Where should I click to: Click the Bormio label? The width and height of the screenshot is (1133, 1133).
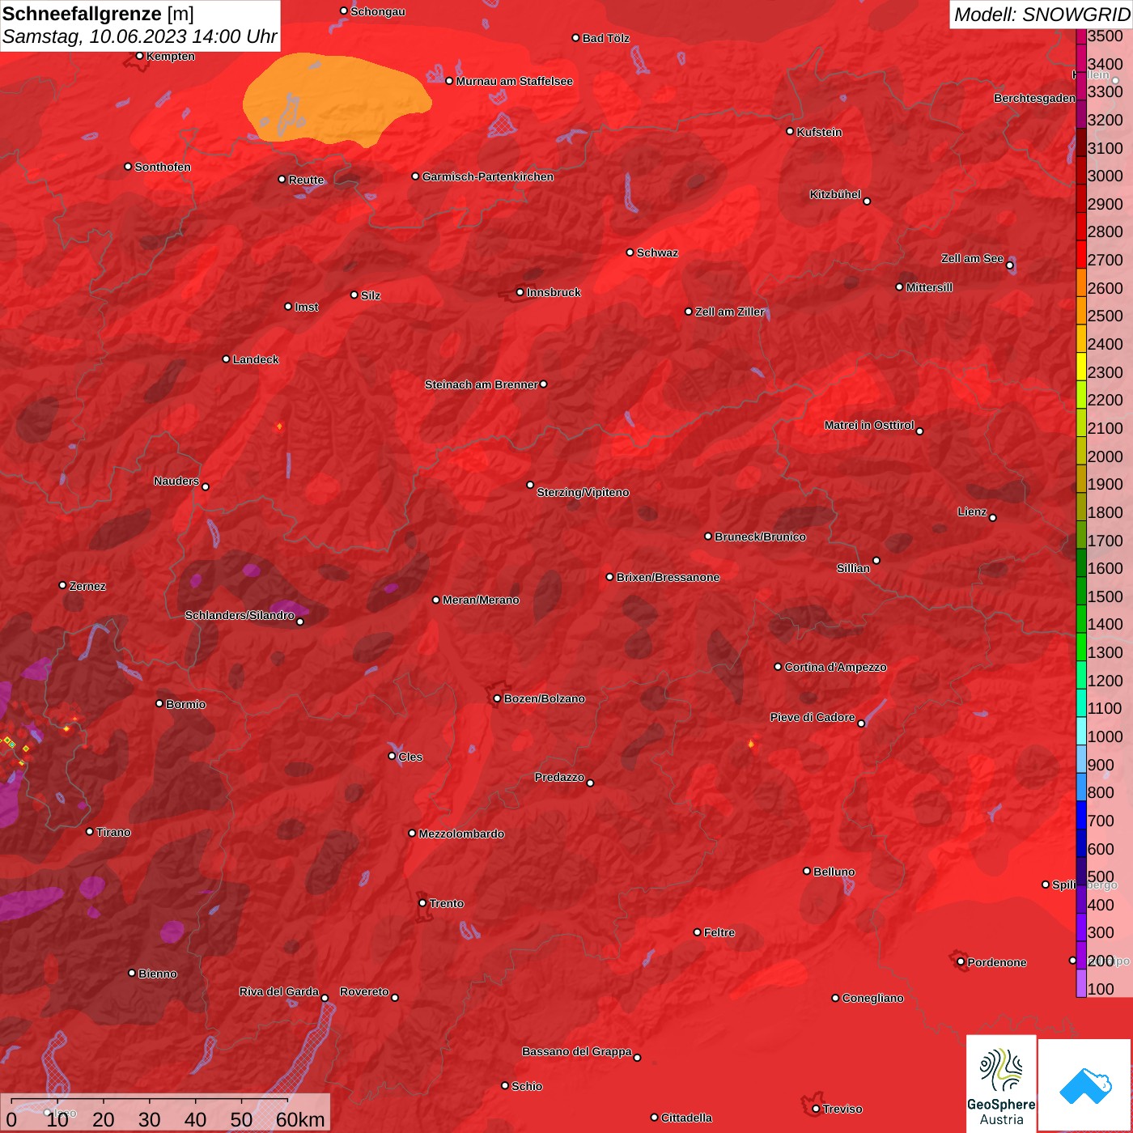click(185, 704)
